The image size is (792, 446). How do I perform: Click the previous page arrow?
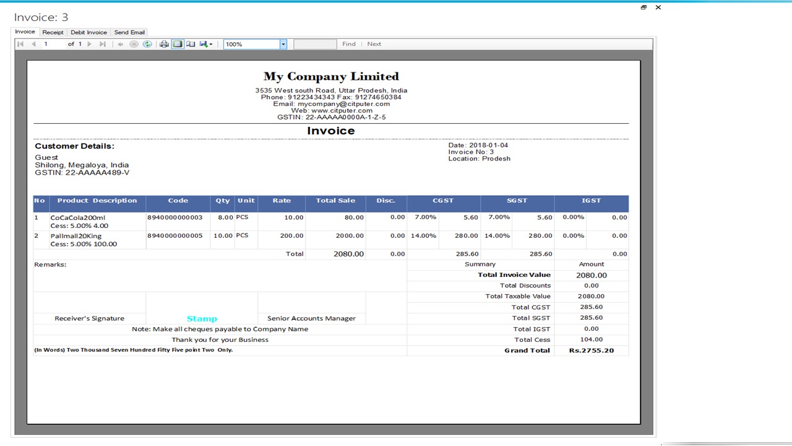(x=33, y=43)
